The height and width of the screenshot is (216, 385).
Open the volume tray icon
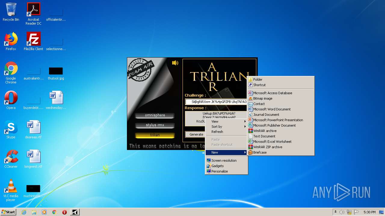342,212
